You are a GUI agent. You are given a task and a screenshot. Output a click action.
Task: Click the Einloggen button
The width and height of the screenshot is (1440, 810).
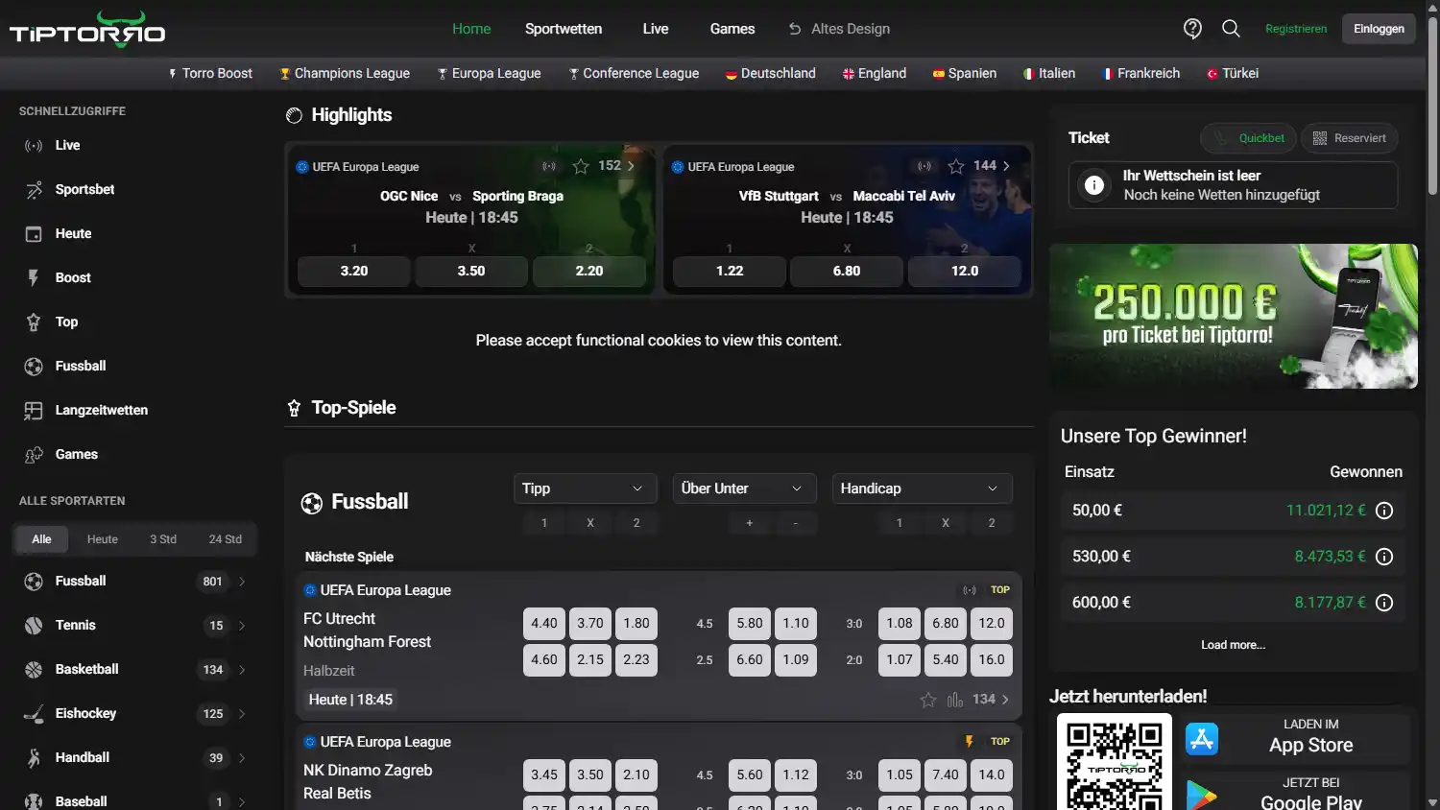click(x=1379, y=29)
